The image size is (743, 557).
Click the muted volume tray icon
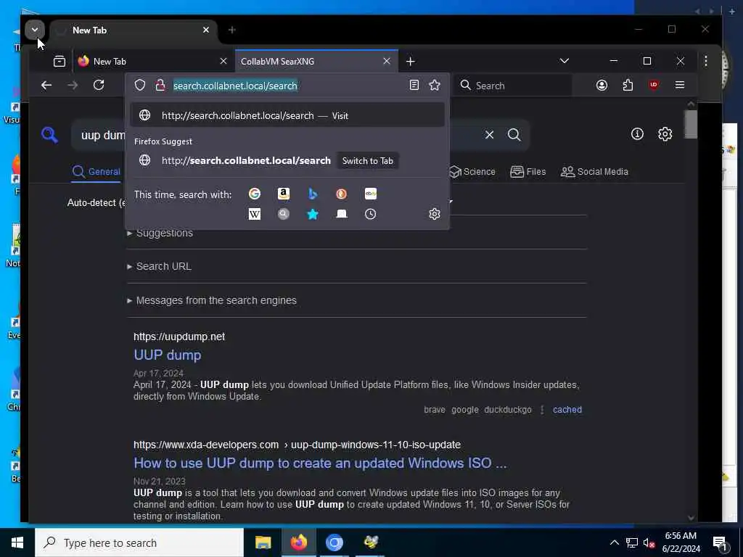pos(649,542)
